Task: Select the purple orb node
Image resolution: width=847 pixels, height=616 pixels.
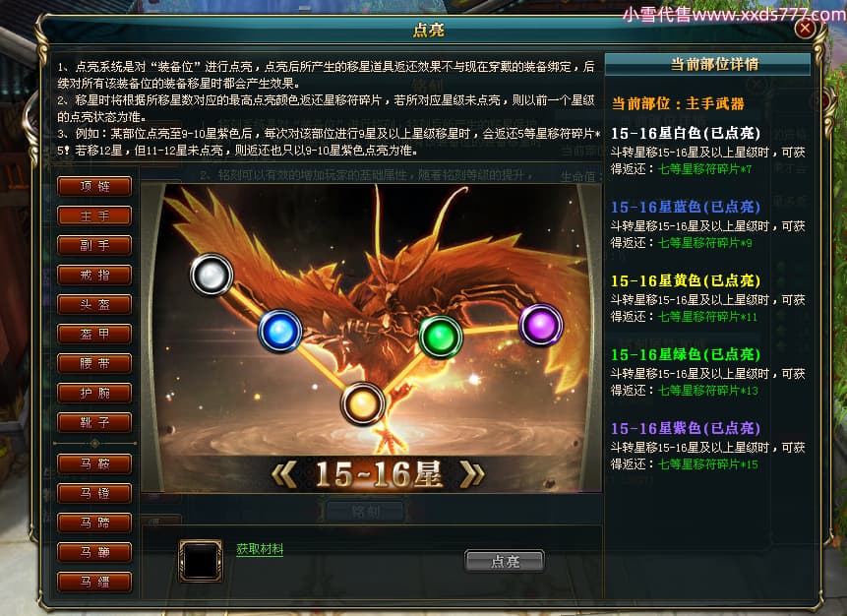Action: coord(541,326)
